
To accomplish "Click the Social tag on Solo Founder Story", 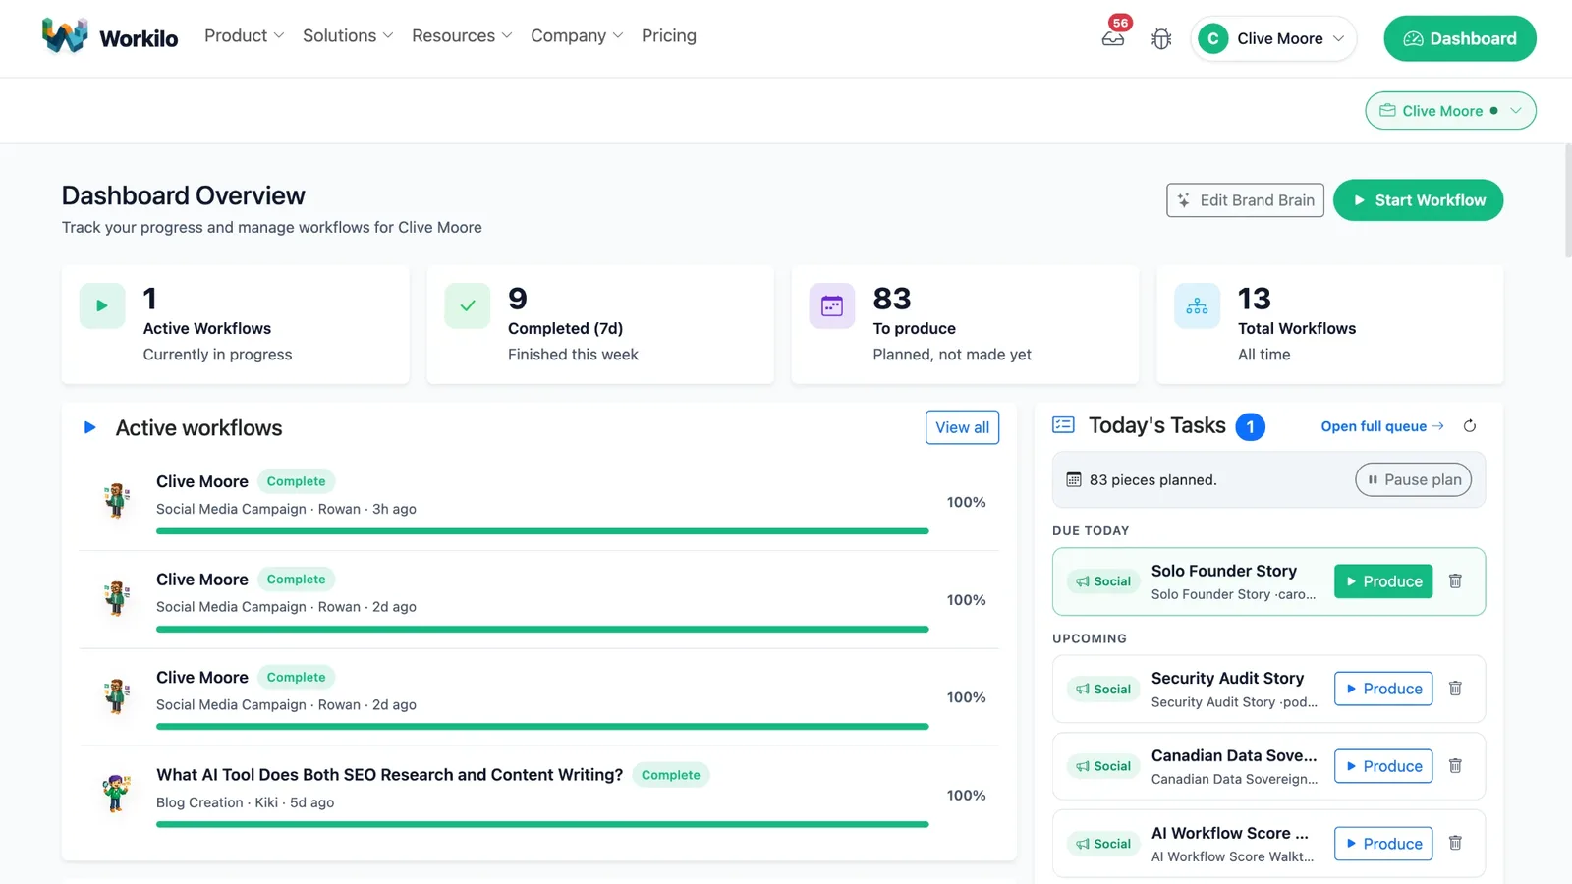I will 1103,581.
